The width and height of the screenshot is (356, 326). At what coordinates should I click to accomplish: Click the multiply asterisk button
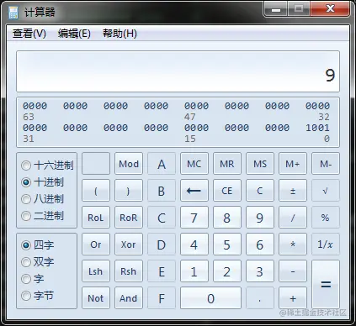293,244
